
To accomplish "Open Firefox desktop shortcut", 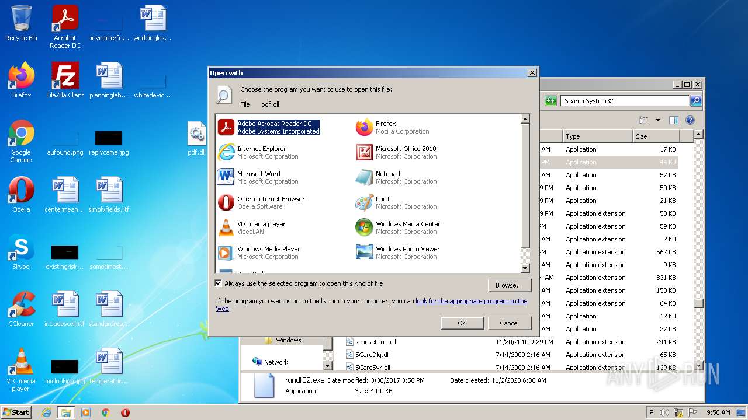I will (x=21, y=80).
